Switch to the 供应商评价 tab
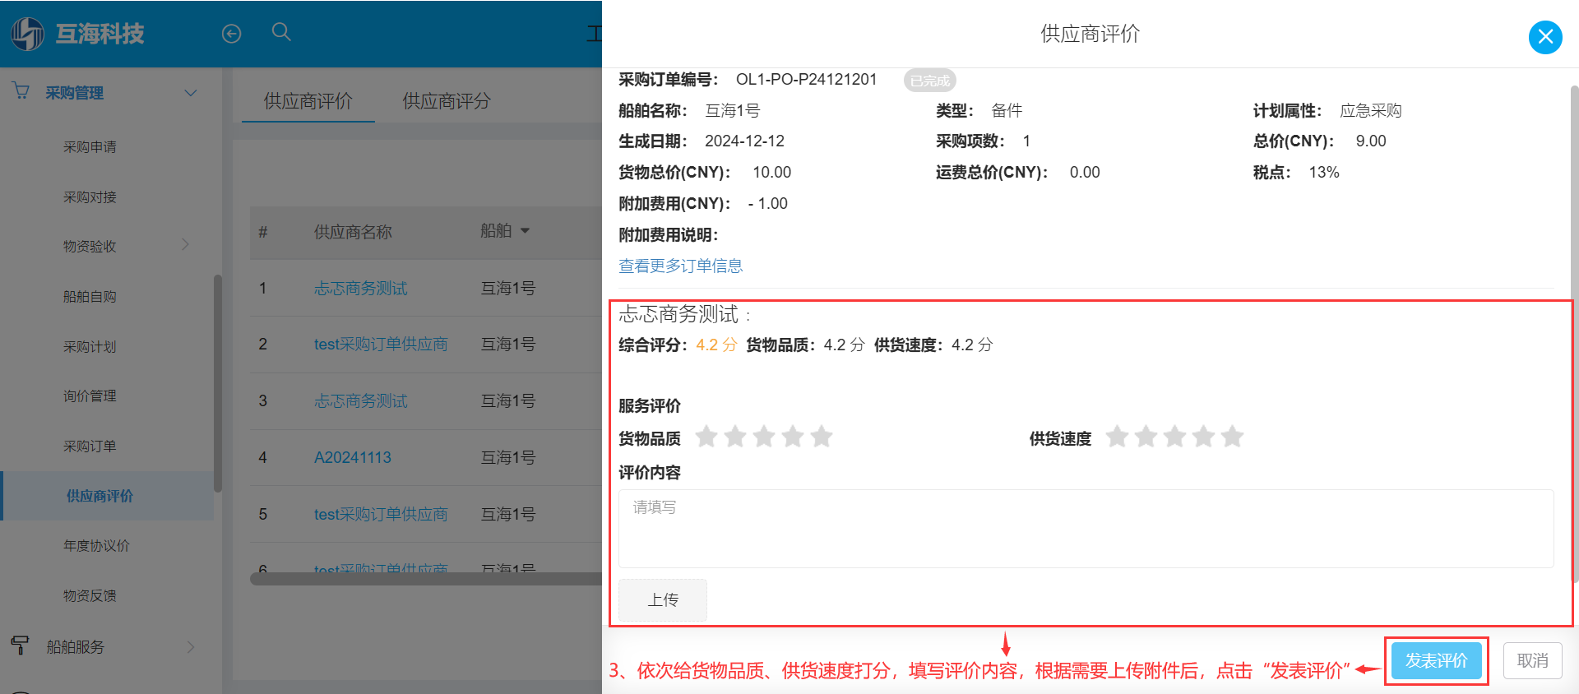The height and width of the screenshot is (694, 1579). pos(308,101)
